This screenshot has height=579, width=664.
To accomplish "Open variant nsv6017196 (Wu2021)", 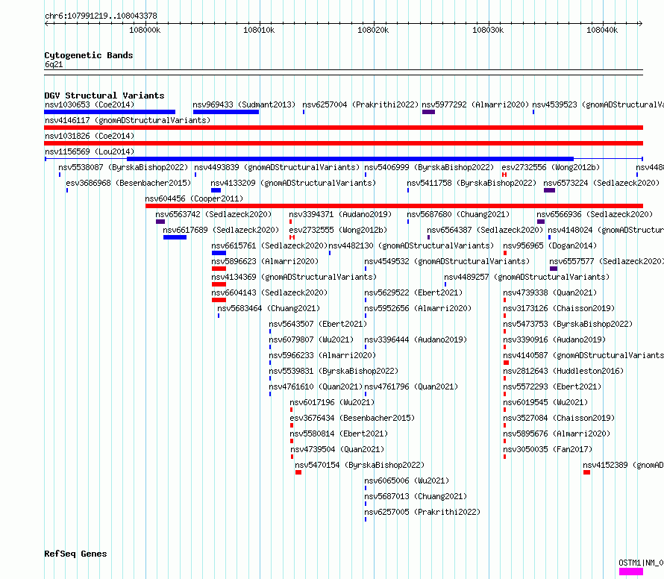I will tap(332, 402).
